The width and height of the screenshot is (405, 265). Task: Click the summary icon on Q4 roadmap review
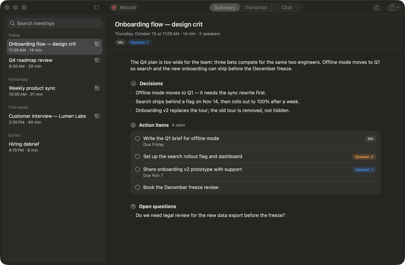97,60
